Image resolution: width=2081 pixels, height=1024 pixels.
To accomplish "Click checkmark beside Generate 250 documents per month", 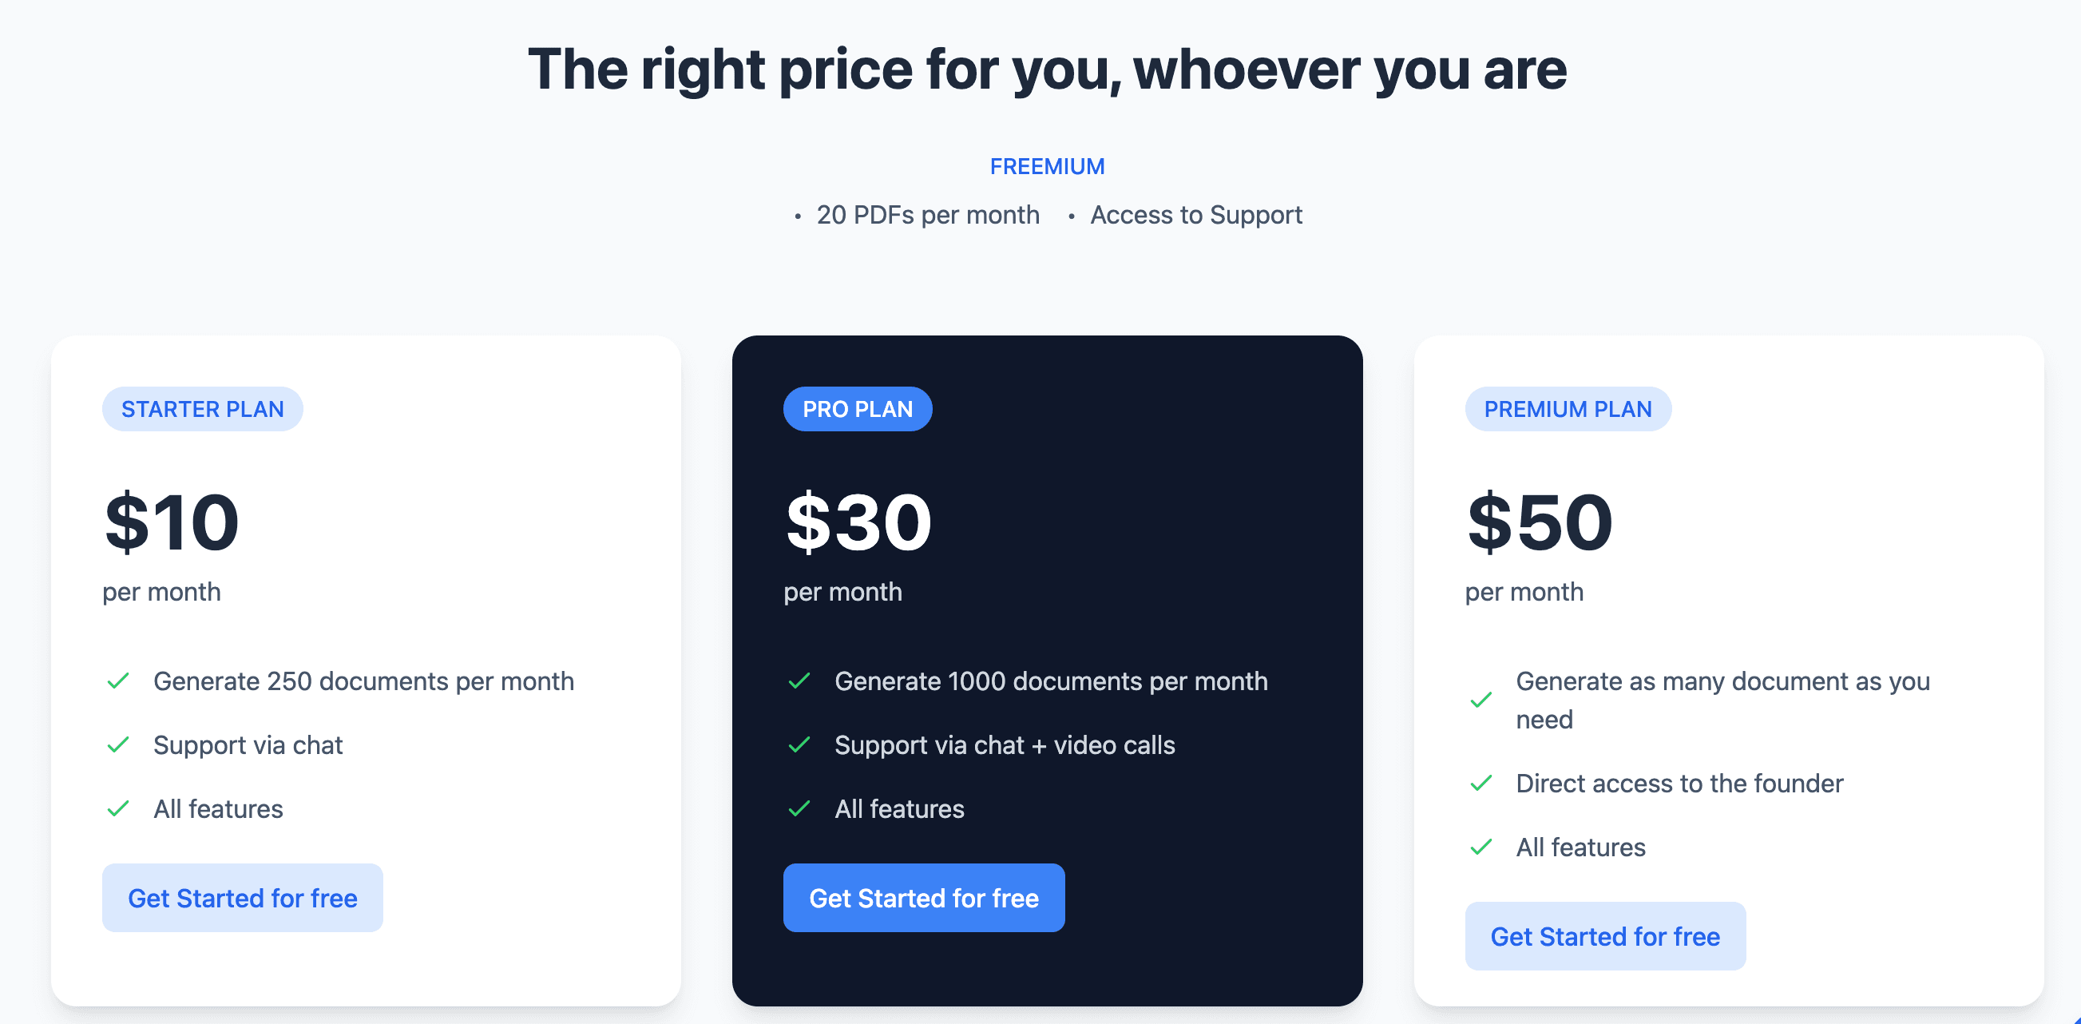I will (x=118, y=681).
